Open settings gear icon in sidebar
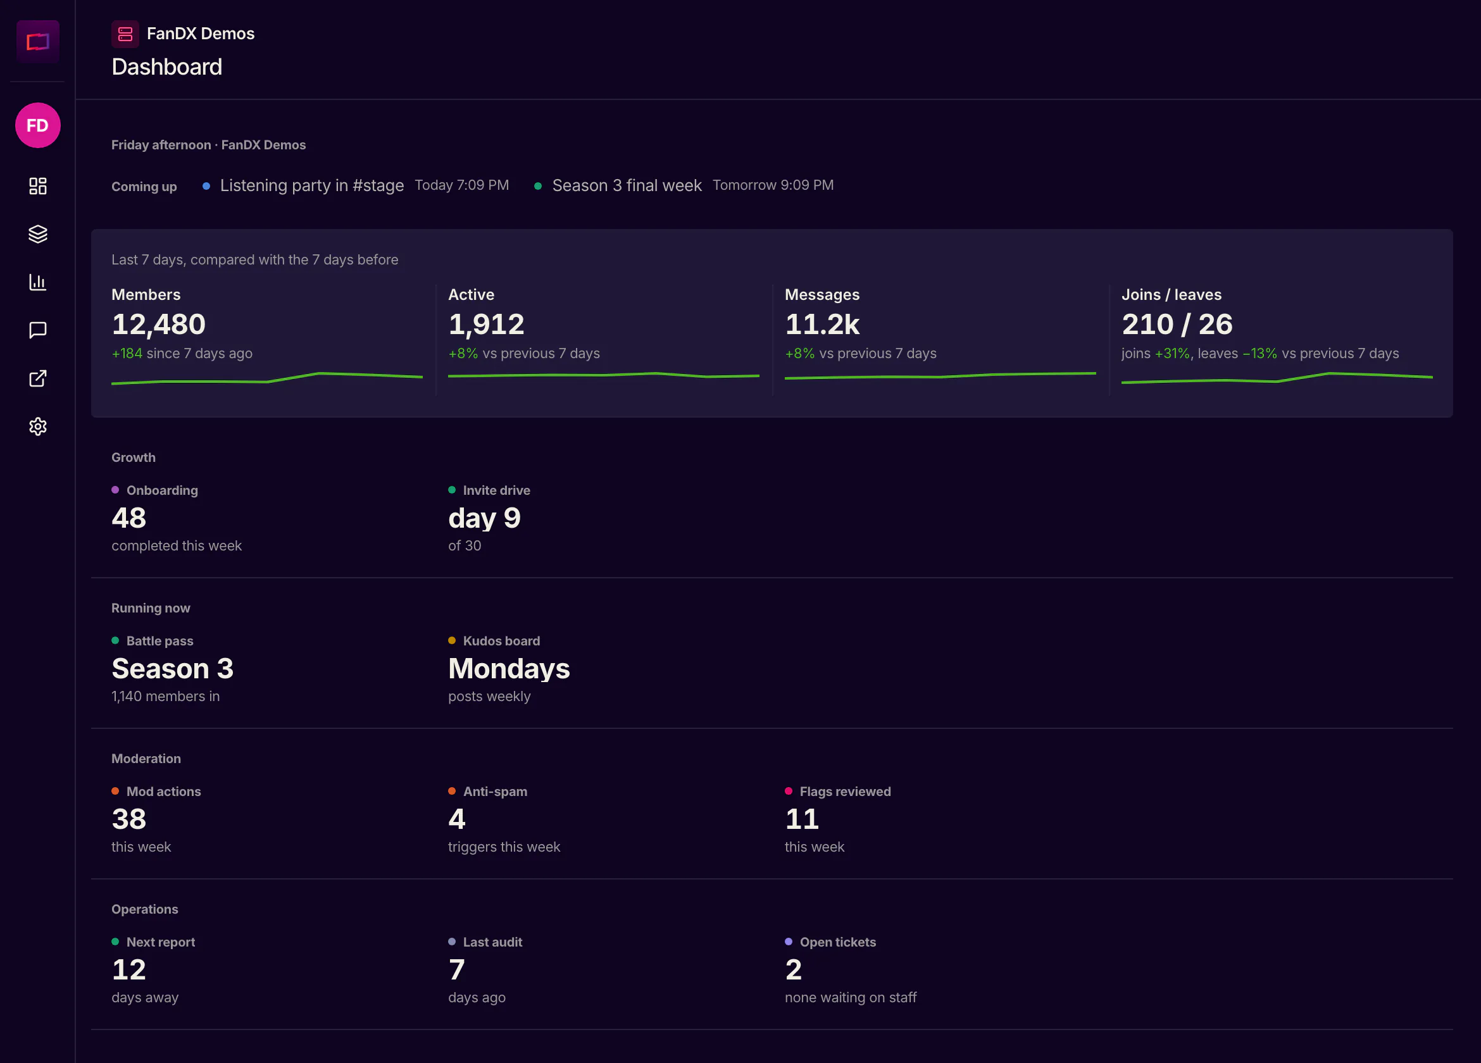The height and width of the screenshot is (1063, 1481). click(x=38, y=426)
